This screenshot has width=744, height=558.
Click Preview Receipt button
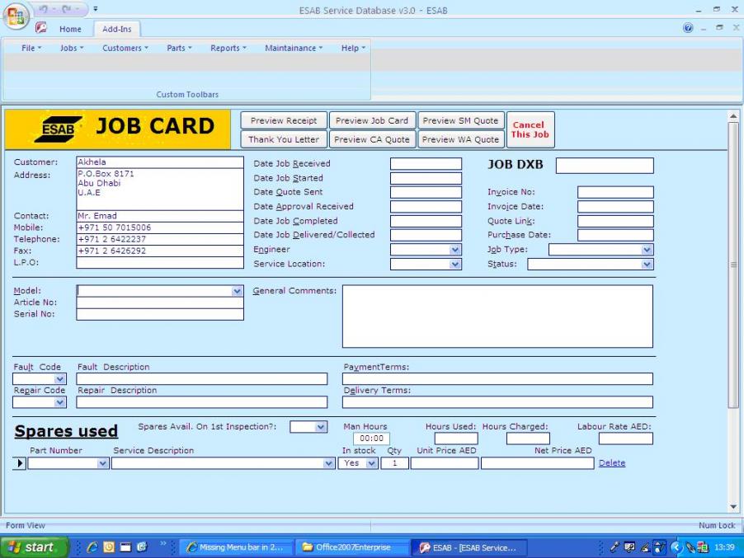284,120
